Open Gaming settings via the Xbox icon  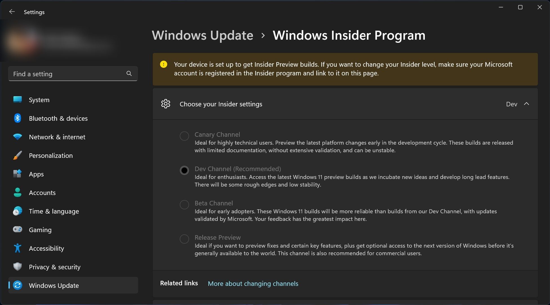click(17, 230)
